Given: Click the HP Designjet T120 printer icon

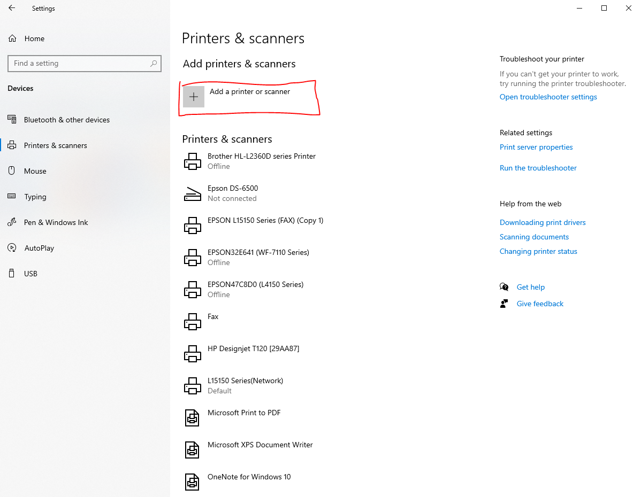Looking at the screenshot, I should click(192, 354).
